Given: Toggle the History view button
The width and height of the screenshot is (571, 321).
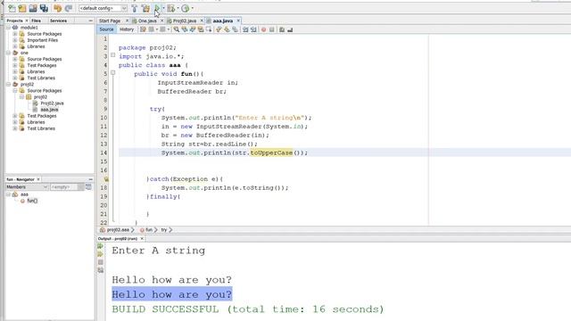Looking at the screenshot, I should [x=127, y=29].
